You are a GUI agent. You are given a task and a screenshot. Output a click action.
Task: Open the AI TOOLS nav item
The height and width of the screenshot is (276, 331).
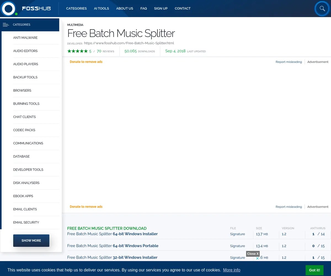pos(102,9)
